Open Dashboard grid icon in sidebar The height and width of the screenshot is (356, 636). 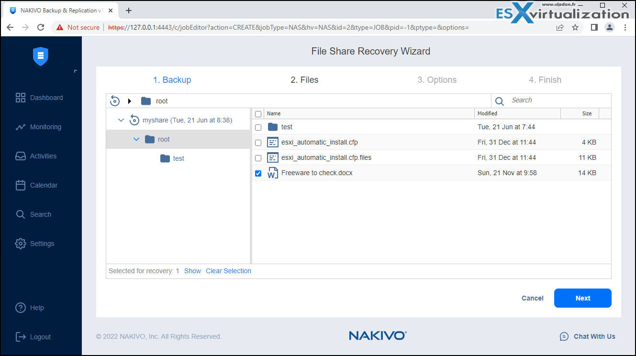tap(21, 98)
